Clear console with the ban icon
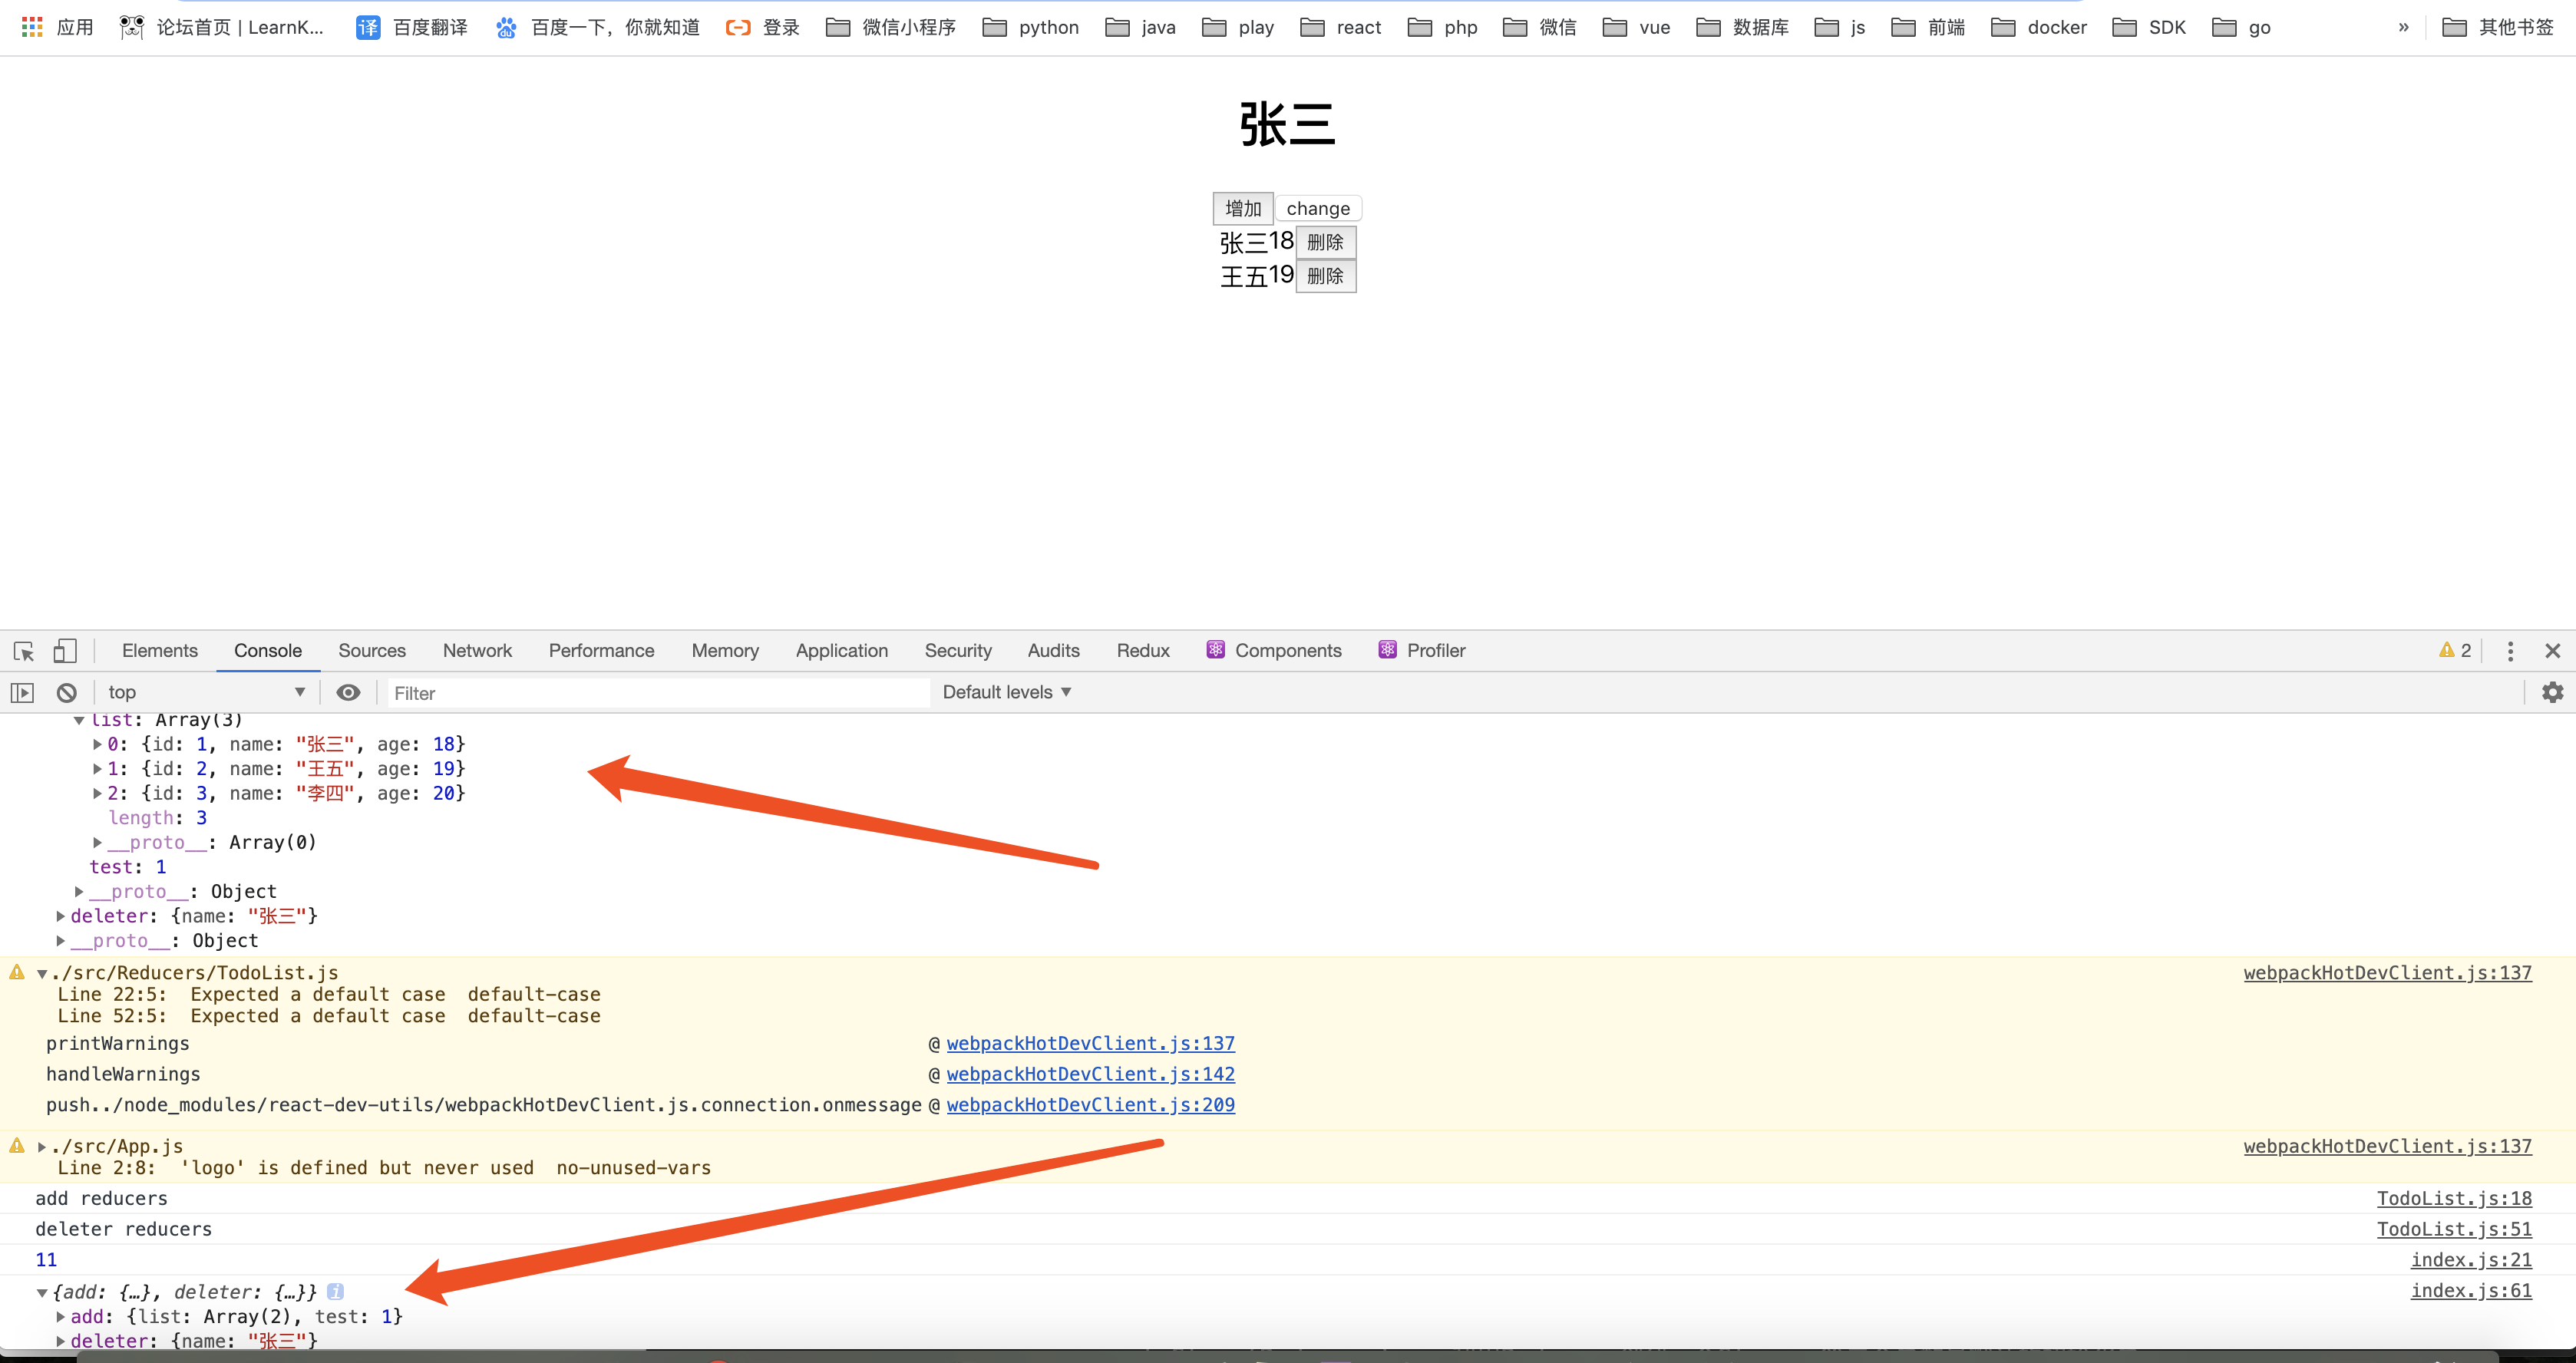 (67, 692)
